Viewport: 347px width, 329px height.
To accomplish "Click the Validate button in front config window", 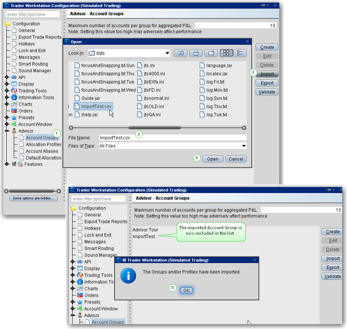I will click(332, 276).
